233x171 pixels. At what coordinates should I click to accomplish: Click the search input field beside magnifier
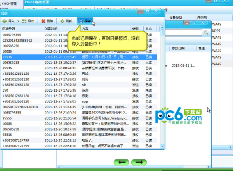[184, 32]
